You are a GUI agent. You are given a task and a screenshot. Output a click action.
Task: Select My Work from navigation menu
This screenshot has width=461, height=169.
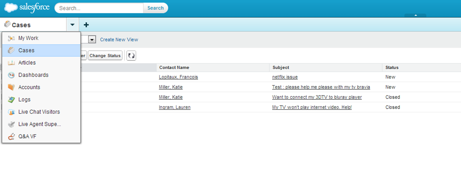coord(41,38)
